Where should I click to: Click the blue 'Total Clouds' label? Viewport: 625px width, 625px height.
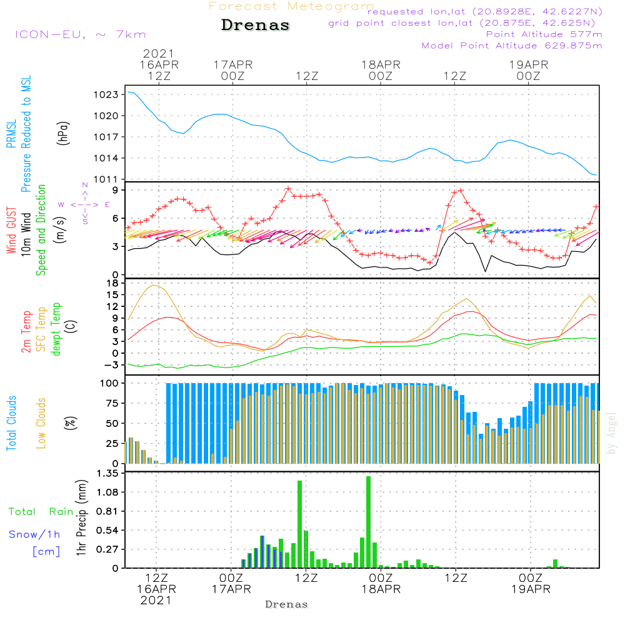point(11,423)
